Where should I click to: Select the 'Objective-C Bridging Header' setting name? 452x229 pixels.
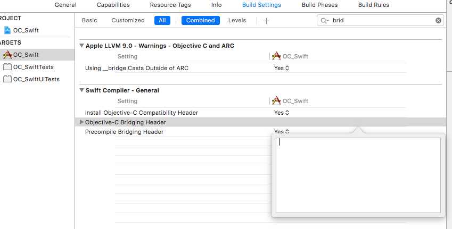(x=126, y=122)
